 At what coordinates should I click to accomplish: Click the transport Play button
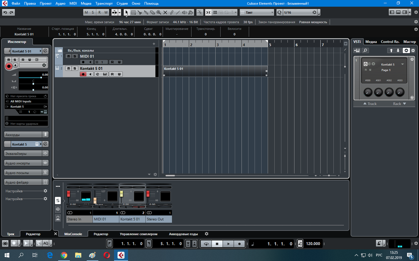click(228, 244)
